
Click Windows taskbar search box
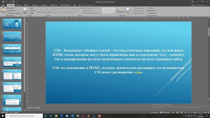click(24, 116)
